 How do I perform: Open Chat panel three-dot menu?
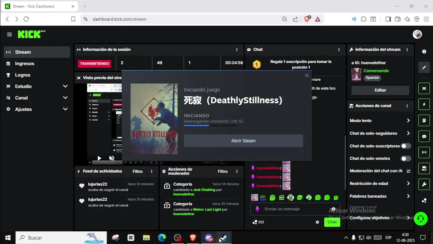tap(339, 49)
